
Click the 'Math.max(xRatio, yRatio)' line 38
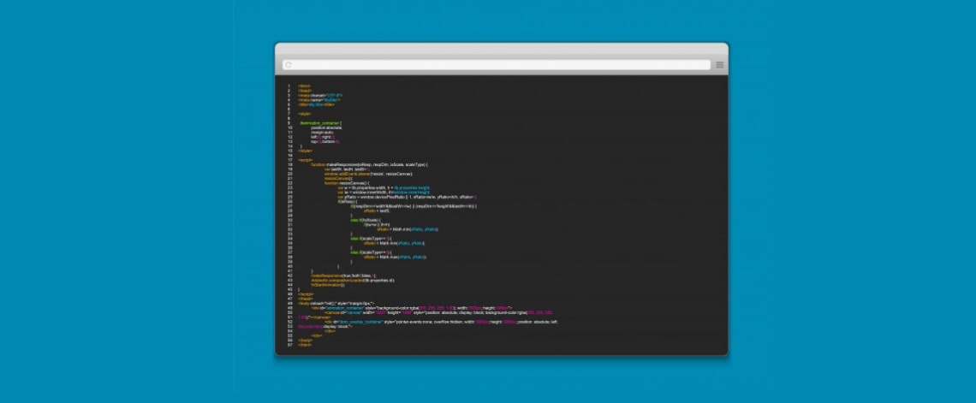coord(396,257)
